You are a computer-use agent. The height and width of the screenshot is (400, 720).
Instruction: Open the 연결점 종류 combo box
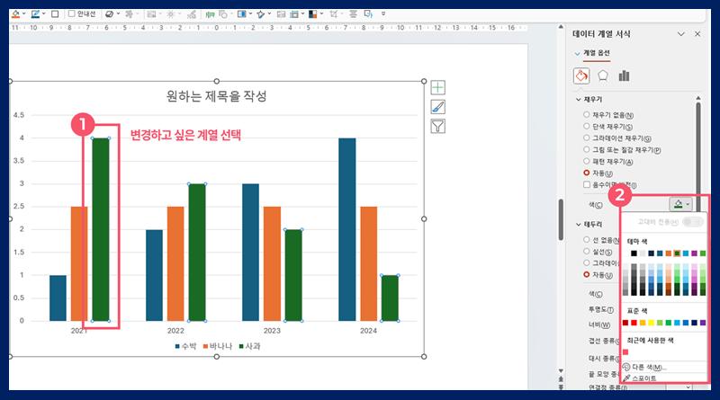click(x=679, y=387)
